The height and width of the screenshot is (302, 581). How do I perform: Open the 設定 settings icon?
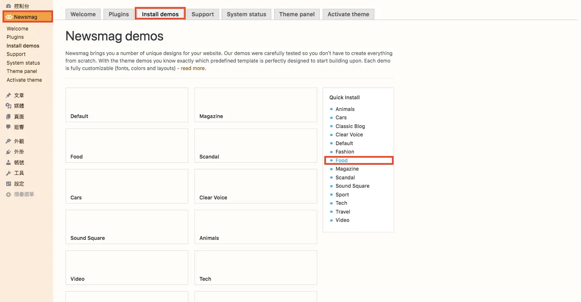point(8,184)
